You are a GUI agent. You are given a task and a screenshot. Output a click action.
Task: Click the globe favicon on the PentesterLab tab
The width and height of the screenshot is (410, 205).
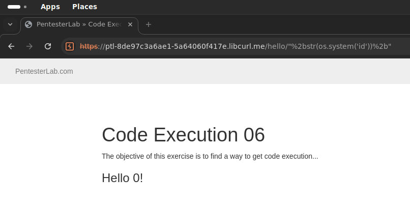pos(28,24)
